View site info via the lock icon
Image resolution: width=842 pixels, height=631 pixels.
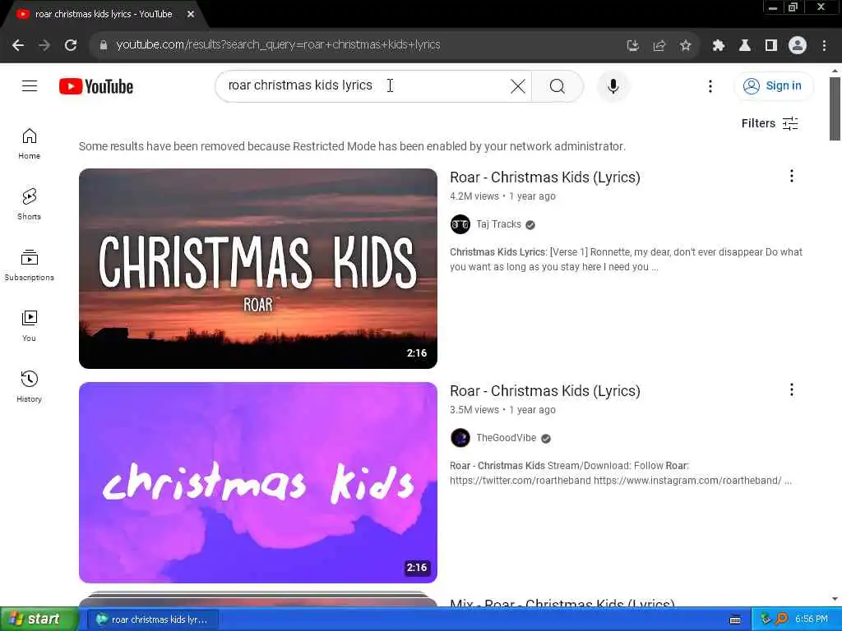click(104, 45)
